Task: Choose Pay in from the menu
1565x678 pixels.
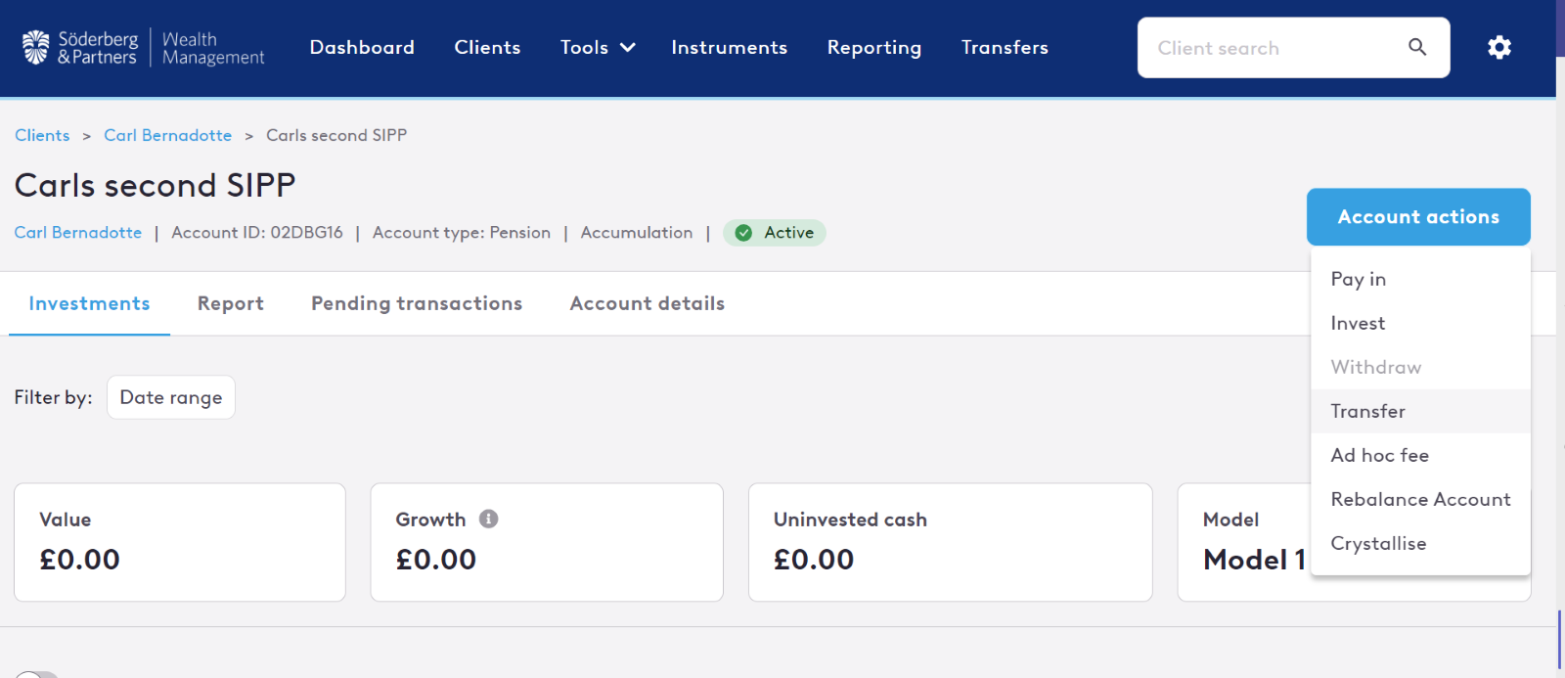Action: click(1358, 279)
